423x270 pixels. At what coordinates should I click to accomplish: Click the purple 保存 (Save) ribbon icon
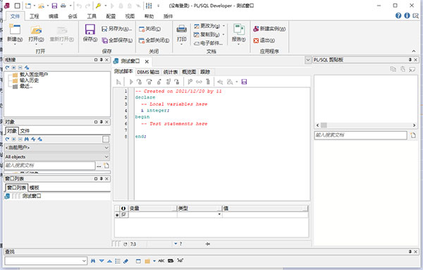[90, 30]
